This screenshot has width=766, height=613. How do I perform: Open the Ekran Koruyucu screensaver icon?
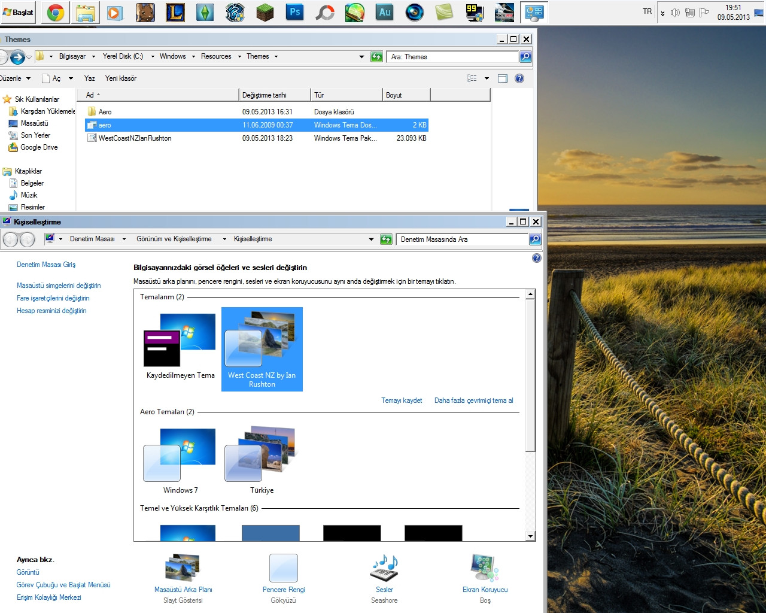pos(485,568)
